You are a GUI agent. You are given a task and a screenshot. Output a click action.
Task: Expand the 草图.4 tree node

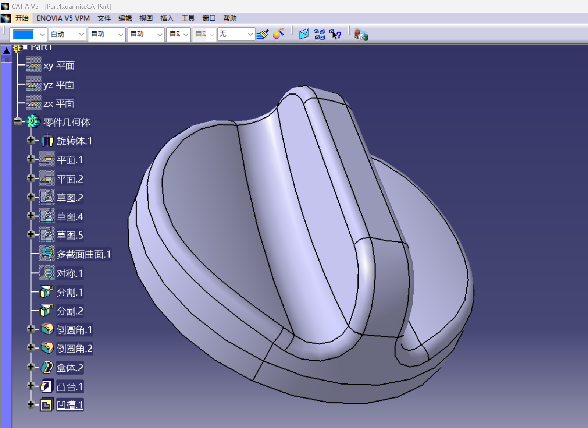pyautogui.click(x=31, y=215)
